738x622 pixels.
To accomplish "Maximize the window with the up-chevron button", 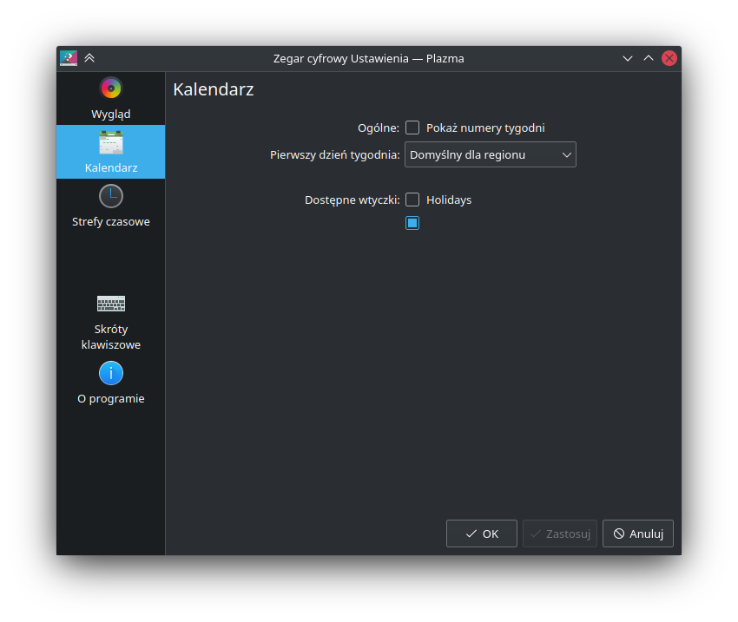I will (649, 58).
